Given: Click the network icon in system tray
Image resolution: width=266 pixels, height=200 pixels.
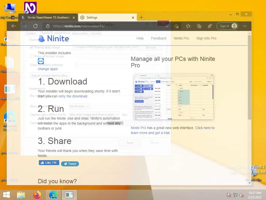Looking at the screenshot, I should coord(235,195).
